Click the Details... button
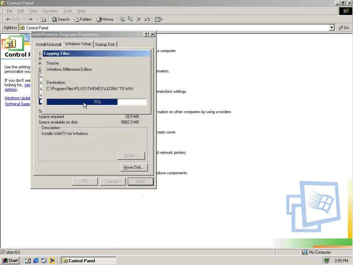Image resolution: width=353 pixels, height=265 pixels. coord(131,156)
